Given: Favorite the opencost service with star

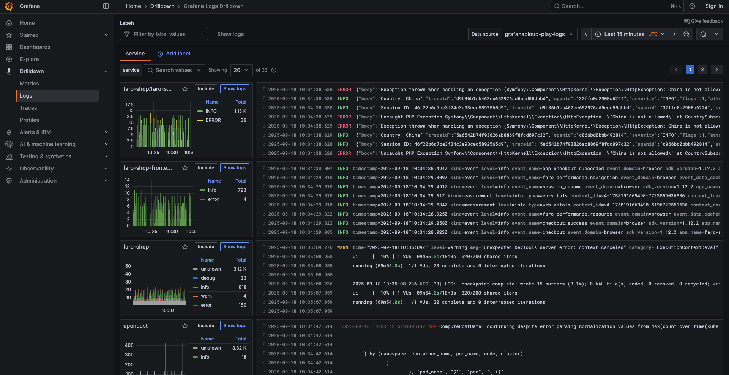Looking at the screenshot, I should [185, 326].
